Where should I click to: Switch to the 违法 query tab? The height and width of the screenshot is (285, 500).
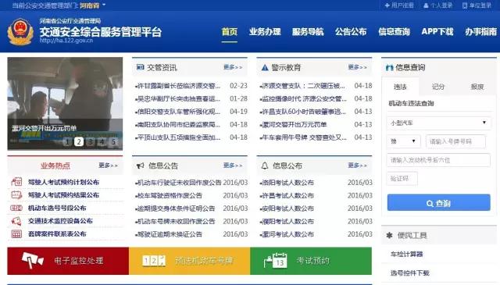coord(400,87)
